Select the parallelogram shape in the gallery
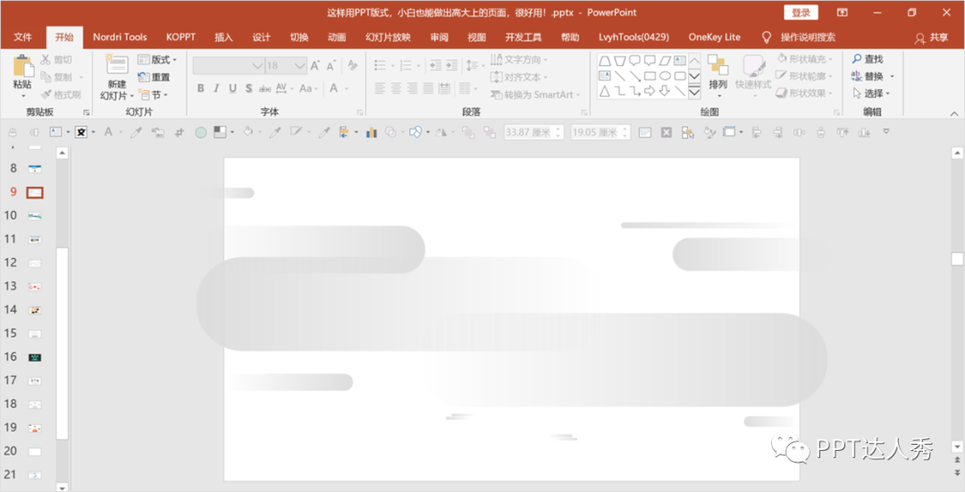965x492 pixels. point(665,60)
